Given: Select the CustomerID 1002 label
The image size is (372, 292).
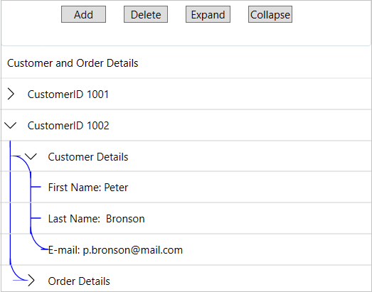Looking at the screenshot, I should [x=68, y=126].
